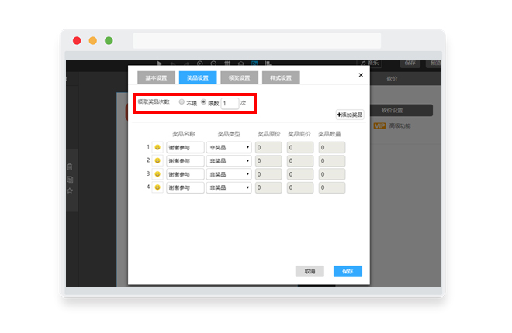Click the 高级功能 label in the right panel
This screenshot has width=512, height=333.
400,125
